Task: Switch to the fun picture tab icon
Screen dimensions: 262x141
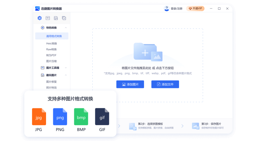Action: (x=56, y=18)
